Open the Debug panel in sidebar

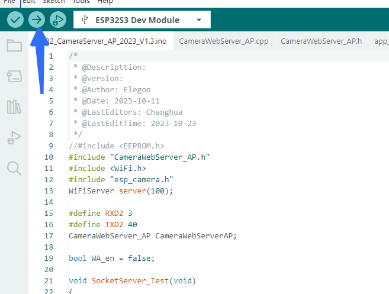tap(14, 138)
